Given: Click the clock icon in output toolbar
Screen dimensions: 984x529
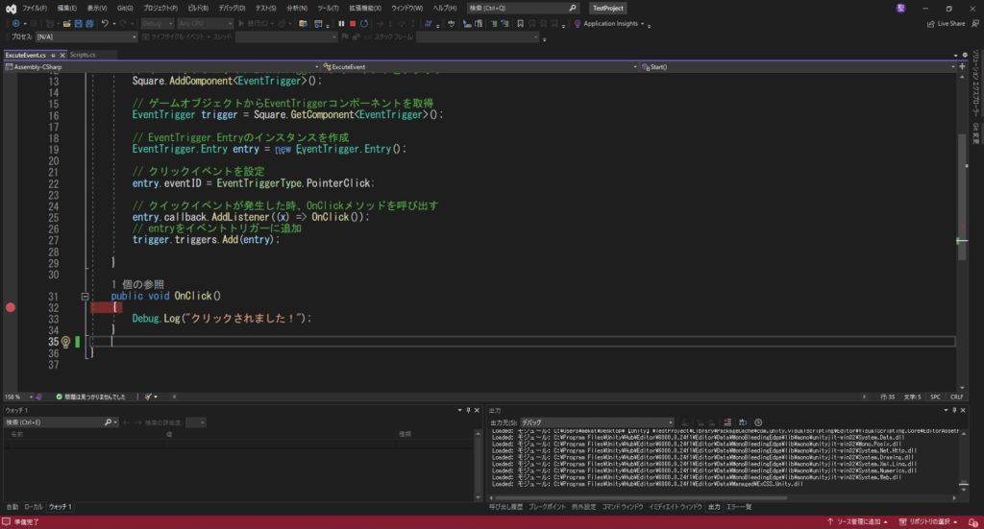Looking at the screenshot, I should click(x=758, y=422).
